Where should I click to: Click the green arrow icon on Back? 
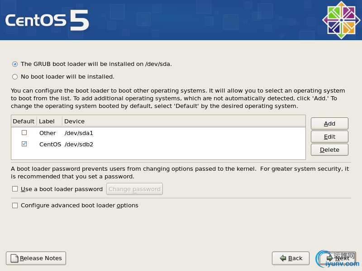click(x=283, y=258)
